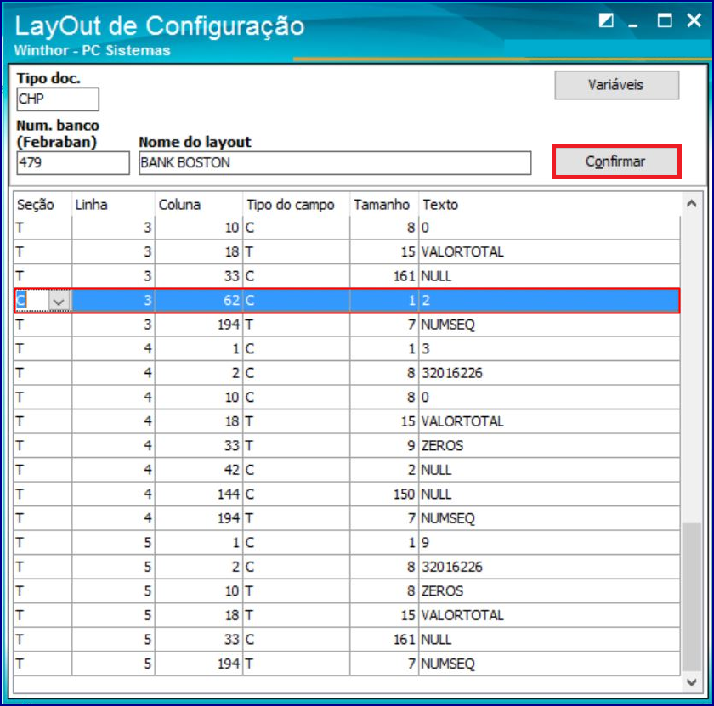Click Coluna cell 62 in highlighted row
The width and height of the screenshot is (714, 706).
pyautogui.click(x=199, y=301)
